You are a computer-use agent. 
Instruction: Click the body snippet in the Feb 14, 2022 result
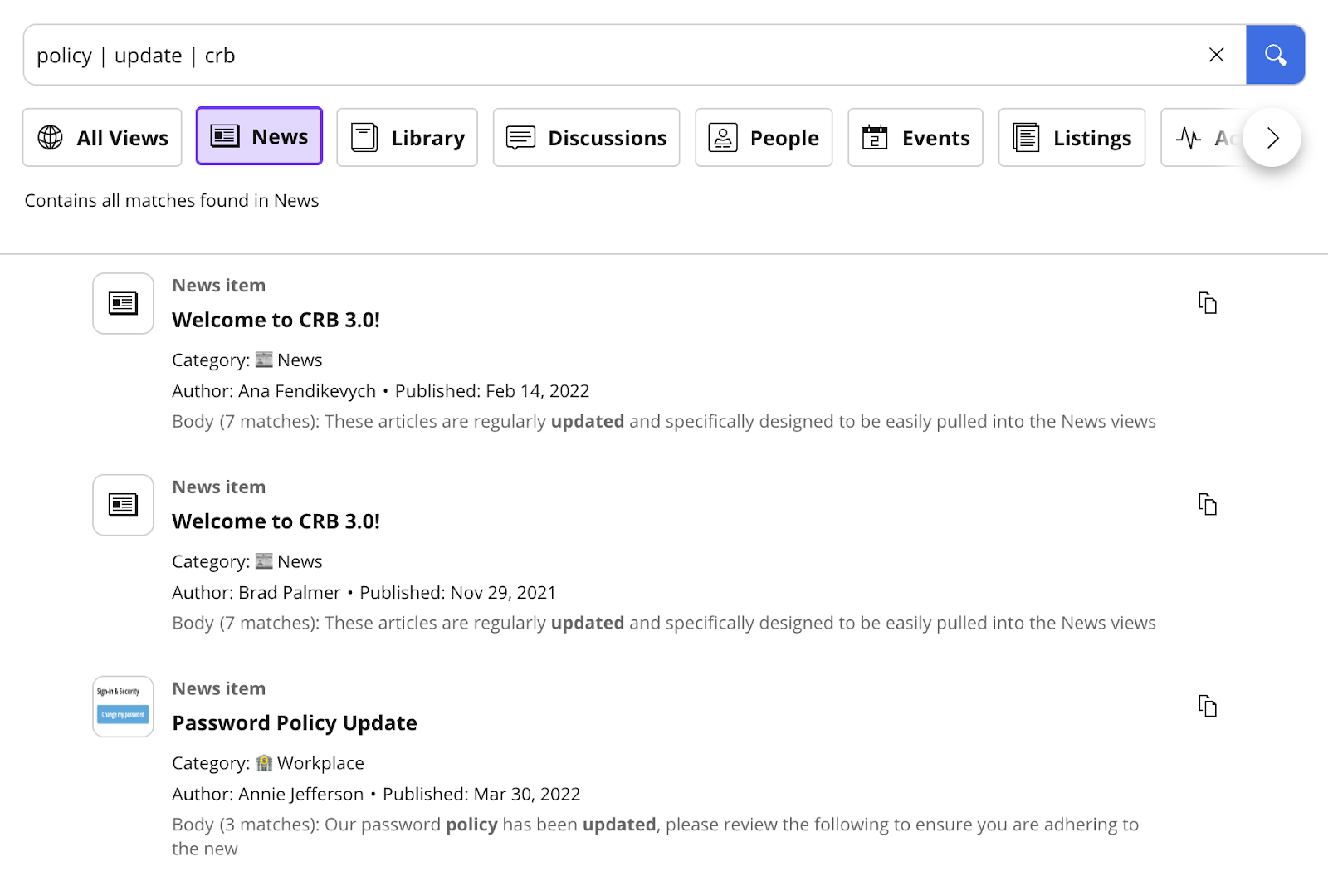(664, 422)
